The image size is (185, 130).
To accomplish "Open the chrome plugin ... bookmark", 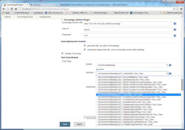I will (100, 13).
